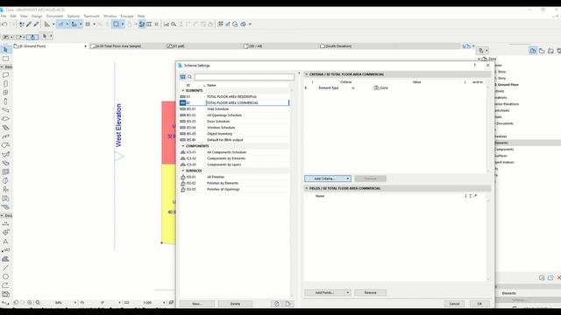Click the search magnifier icon in Scheme Settings
This screenshot has width=561, height=315.
pyautogui.click(x=189, y=77)
